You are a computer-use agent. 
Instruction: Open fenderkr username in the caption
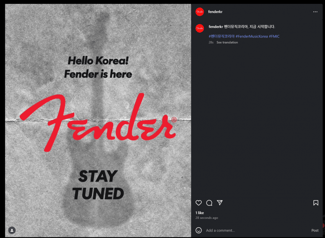click(216, 26)
